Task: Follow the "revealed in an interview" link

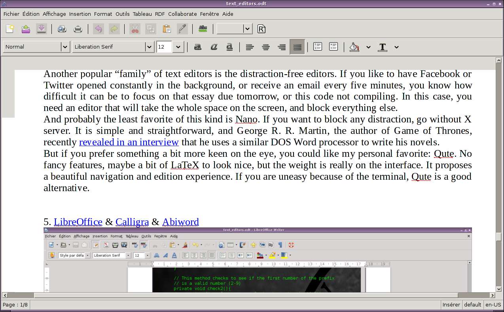Action: (129, 142)
